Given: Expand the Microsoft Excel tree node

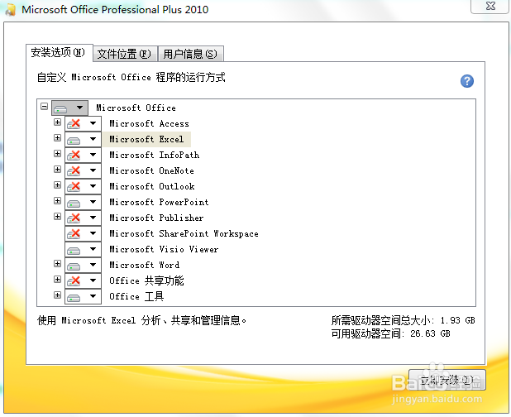Looking at the screenshot, I should pyautogui.click(x=57, y=138).
